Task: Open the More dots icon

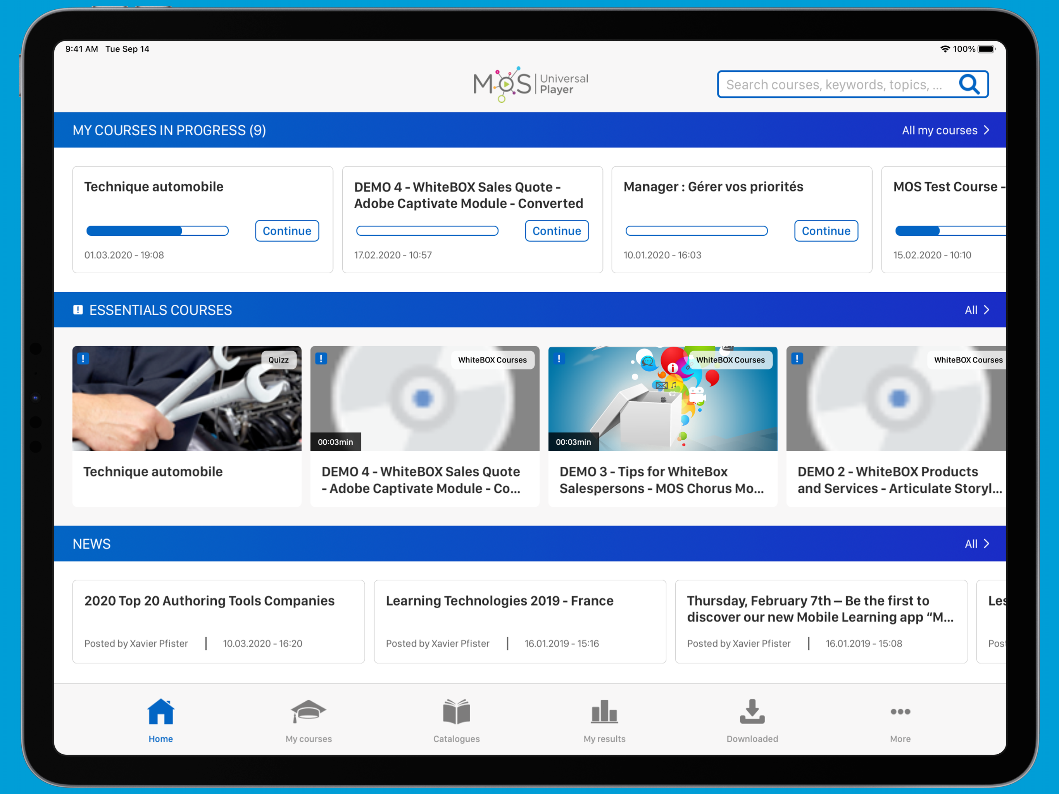Action: 900,712
